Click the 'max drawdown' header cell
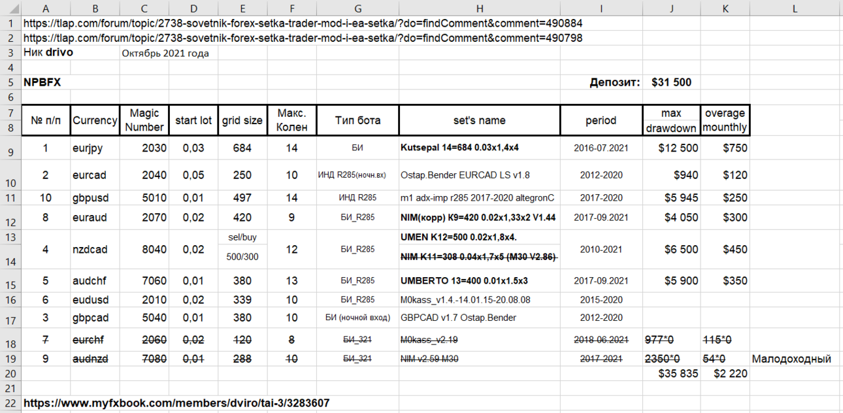843x413 pixels. (x=671, y=120)
